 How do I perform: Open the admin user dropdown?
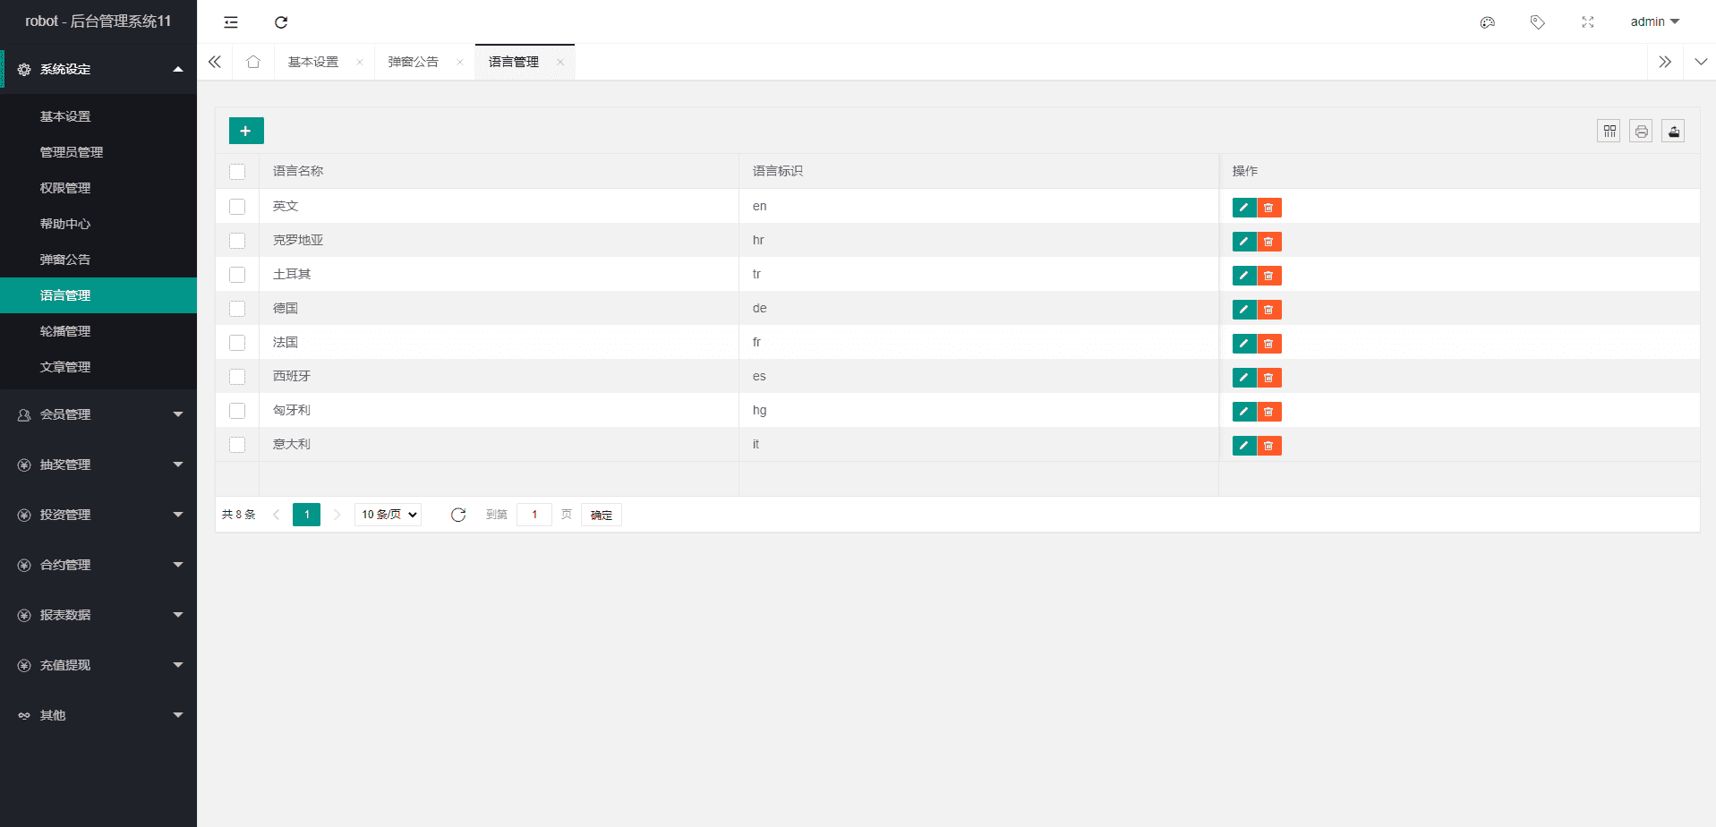(x=1654, y=22)
